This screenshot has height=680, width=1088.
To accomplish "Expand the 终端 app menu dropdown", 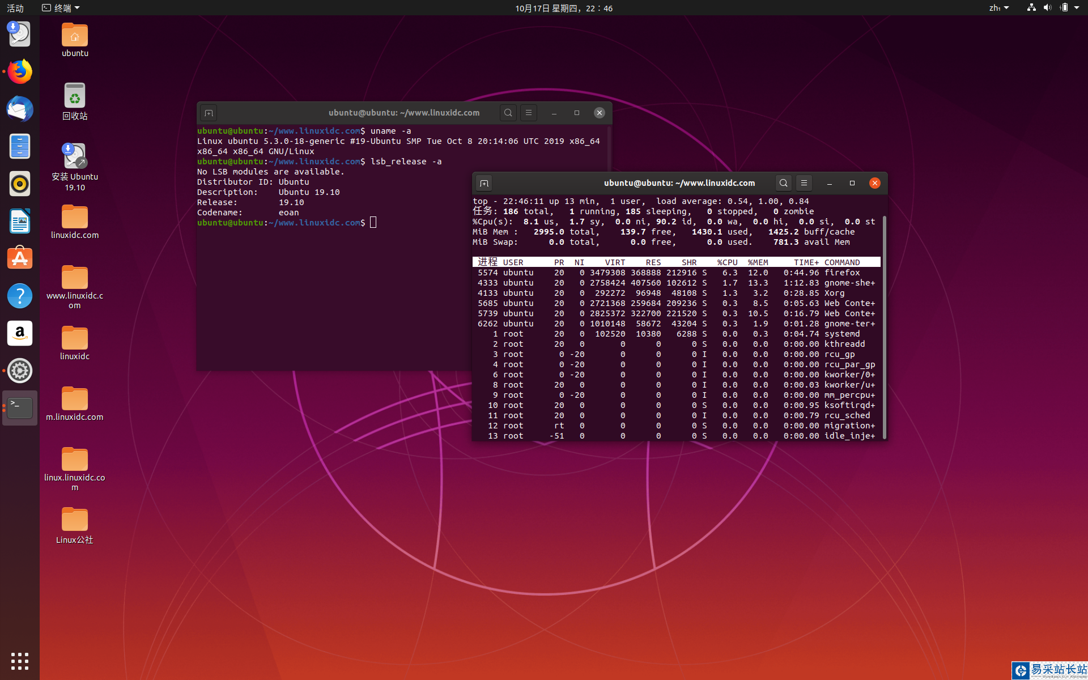I will tap(61, 8).
